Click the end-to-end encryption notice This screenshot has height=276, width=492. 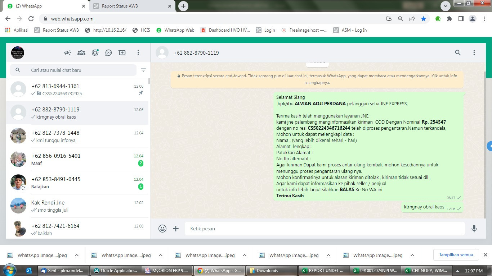[x=317, y=79]
